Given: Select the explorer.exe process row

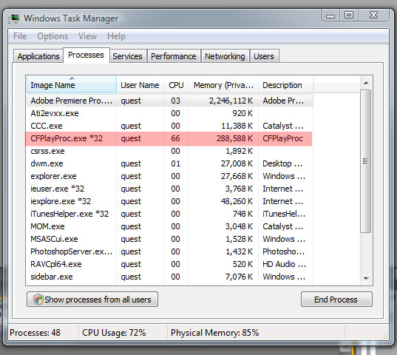Looking at the screenshot, I should coord(169,176).
